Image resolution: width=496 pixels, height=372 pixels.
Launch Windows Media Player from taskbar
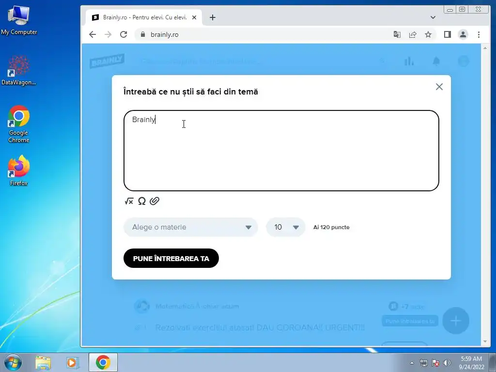tap(73, 362)
